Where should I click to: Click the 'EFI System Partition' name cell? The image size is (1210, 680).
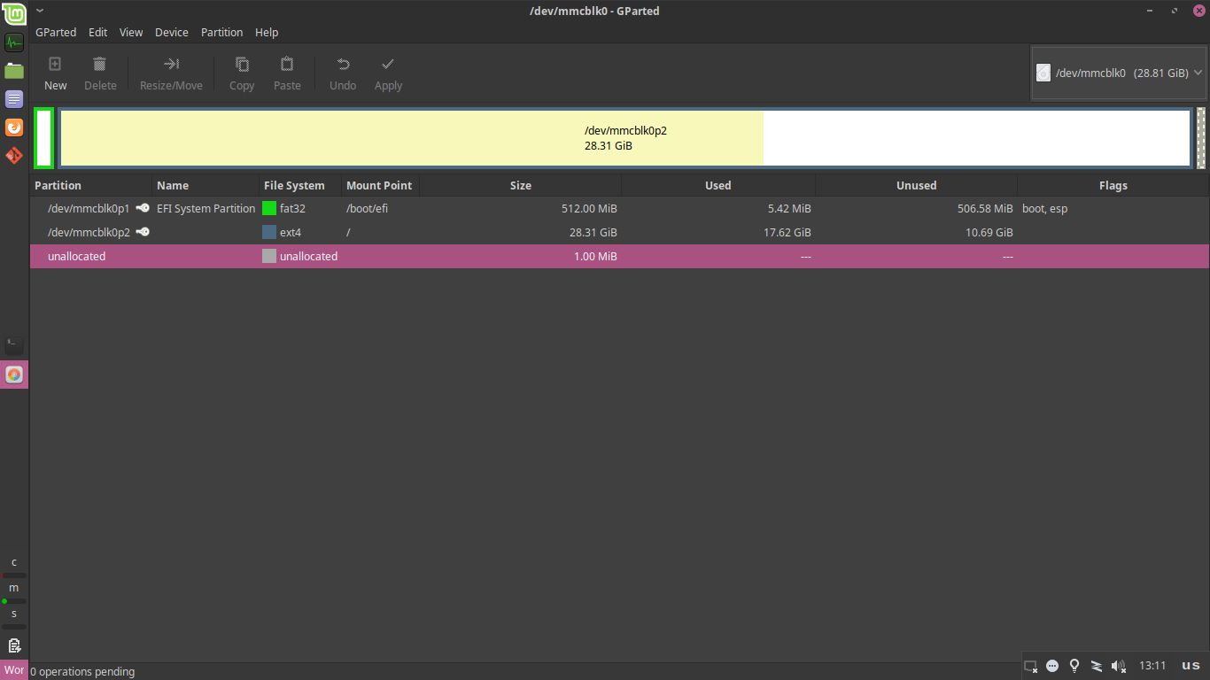pos(206,209)
